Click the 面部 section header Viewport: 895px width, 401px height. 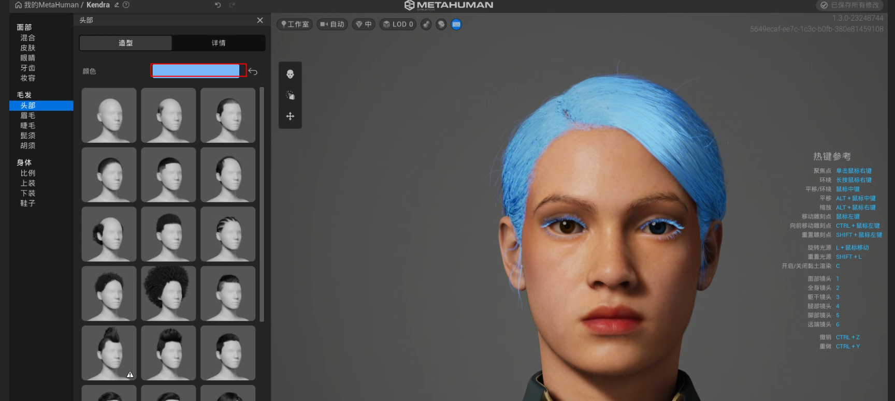coord(24,27)
